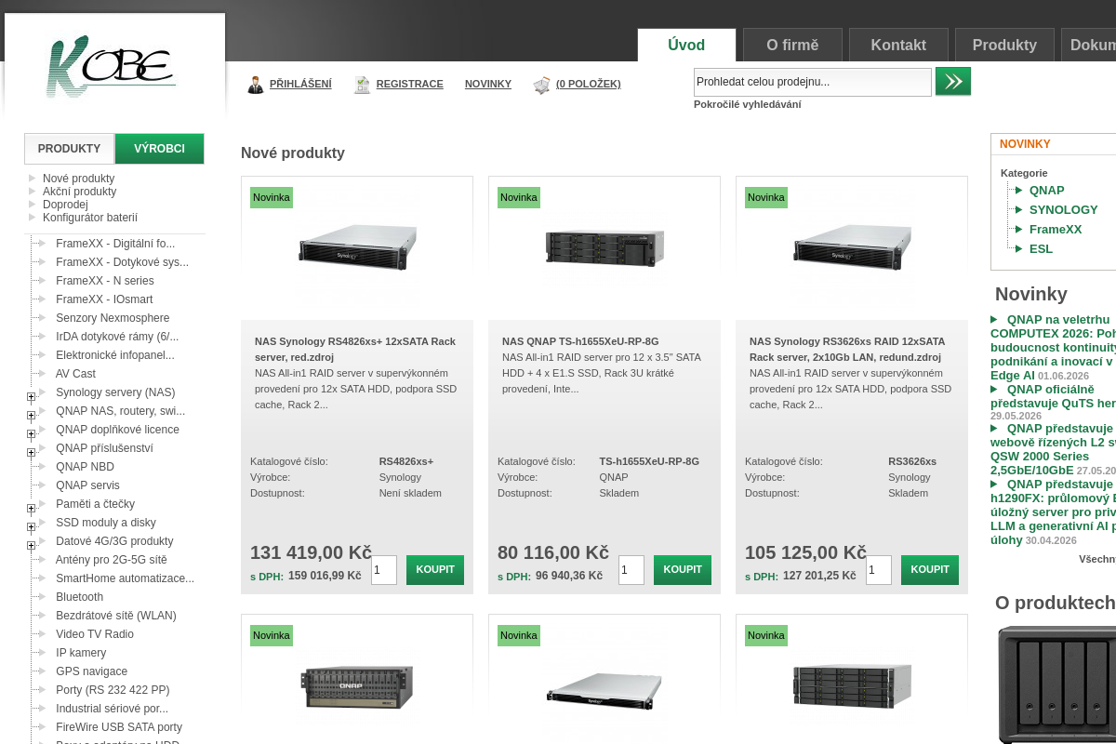This screenshot has height=744, width=1116.
Task: Expand QNAP doplňkové licence node
Action: tap(31, 434)
